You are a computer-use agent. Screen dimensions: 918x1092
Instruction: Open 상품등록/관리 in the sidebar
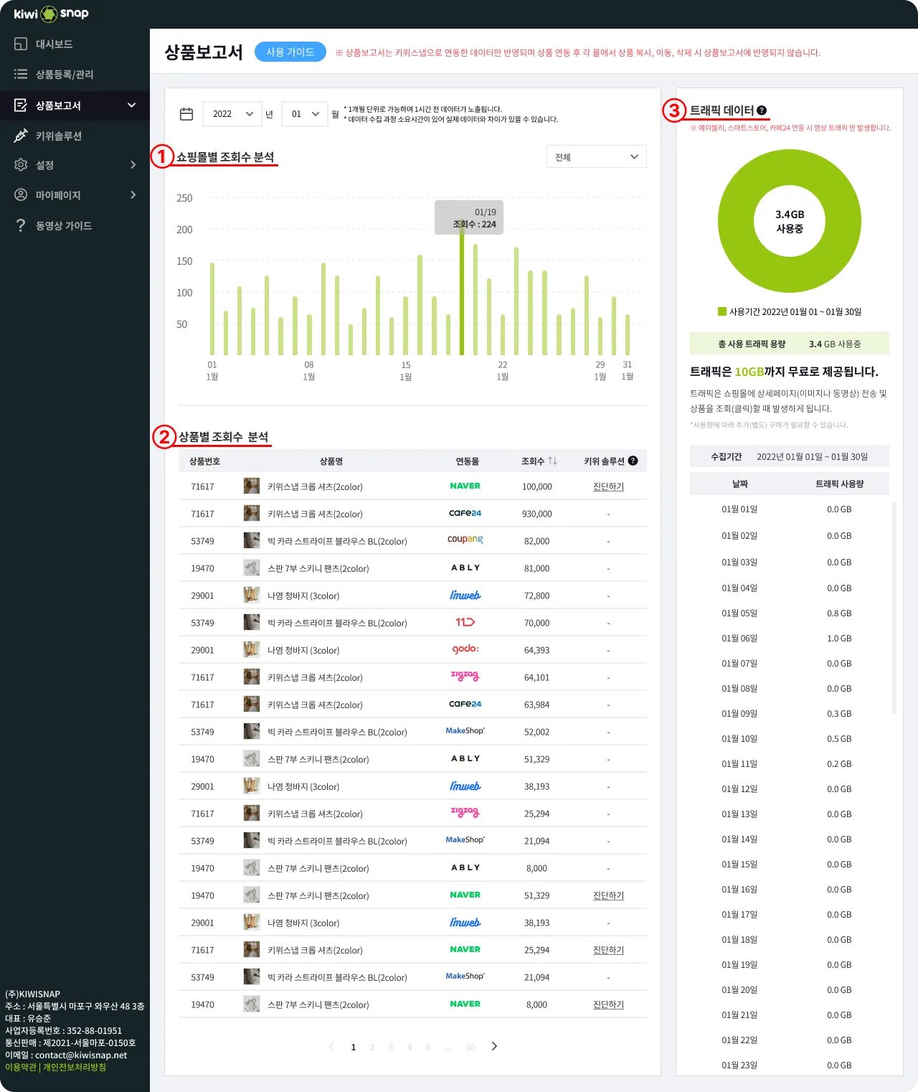65,74
